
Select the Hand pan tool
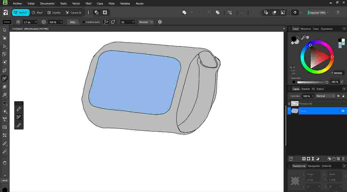tap(5, 163)
